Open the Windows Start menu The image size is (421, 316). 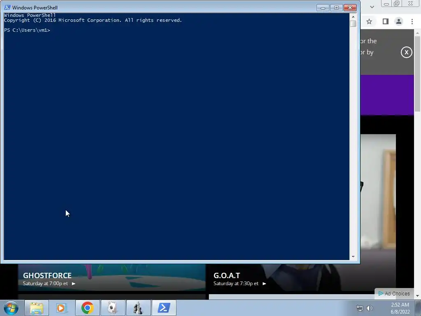(11, 308)
